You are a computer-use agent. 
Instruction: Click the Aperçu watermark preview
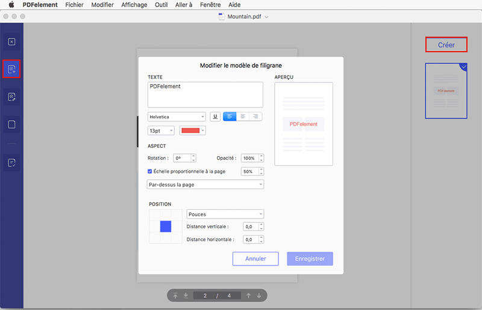pyautogui.click(x=304, y=124)
